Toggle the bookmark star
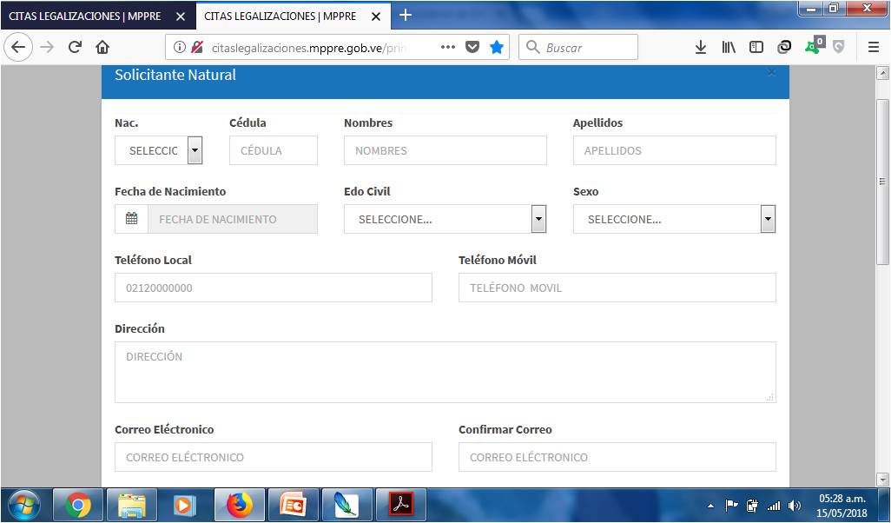This screenshot has width=891, height=523. (497, 47)
